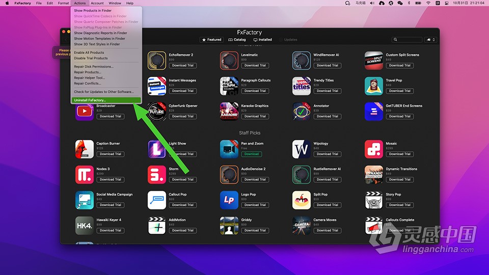
Task: Open the Cyberfunk Opener icon
Action: pos(156,112)
